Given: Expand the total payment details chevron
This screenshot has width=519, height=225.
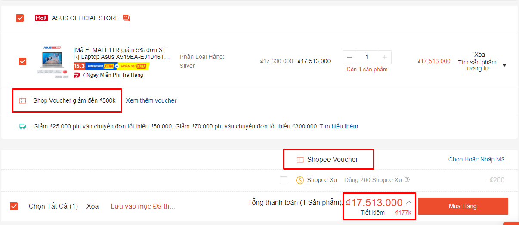Looking at the screenshot, I should [x=409, y=202].
